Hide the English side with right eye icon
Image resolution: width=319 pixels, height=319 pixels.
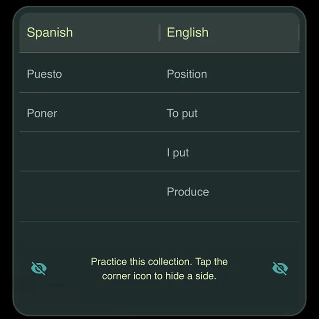[x=280, y=268]
